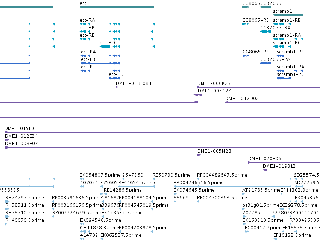Screen dimensions: 320x241
Task: Select the RP003591636.5prime EST label
Action: 77,198
